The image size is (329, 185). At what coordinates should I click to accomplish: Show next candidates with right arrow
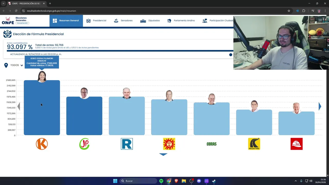pyautogui.click(x=320, y=106)
